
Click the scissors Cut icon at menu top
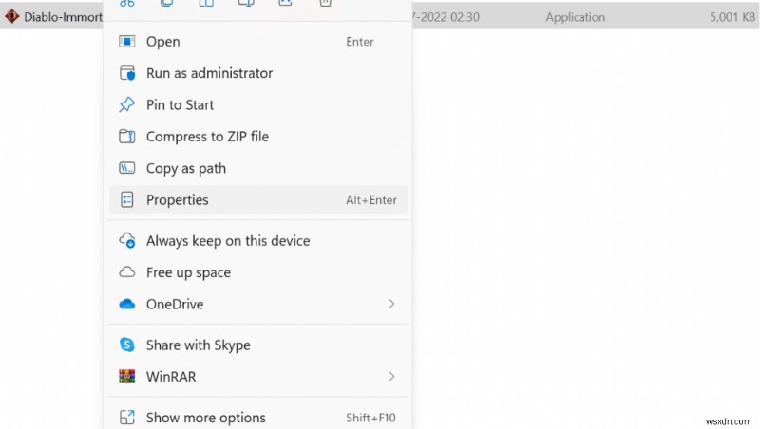[126, 3]
